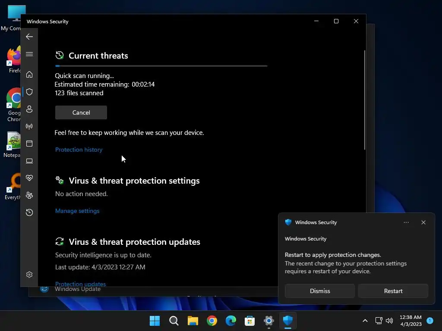Screen dimensions: 442x331
Task: Open the Windows Start menu
Action: pos(155,321)
